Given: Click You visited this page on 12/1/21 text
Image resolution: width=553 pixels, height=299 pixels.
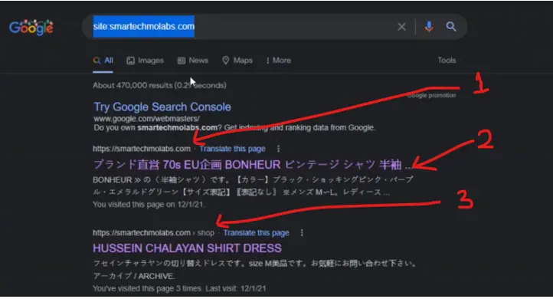Looking at the screenshot, I should 149,205.
